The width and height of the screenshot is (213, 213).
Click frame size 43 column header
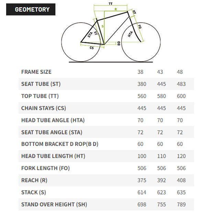pos(160,72)
